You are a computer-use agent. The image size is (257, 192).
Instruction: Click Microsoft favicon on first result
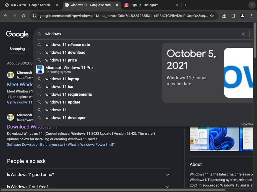click(11, 75)
